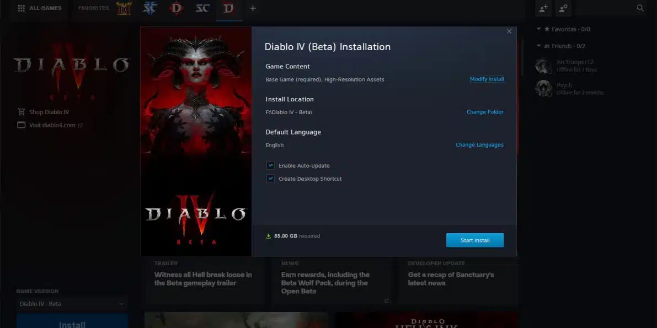Click Change Folder link

click(x=485, y=112)
